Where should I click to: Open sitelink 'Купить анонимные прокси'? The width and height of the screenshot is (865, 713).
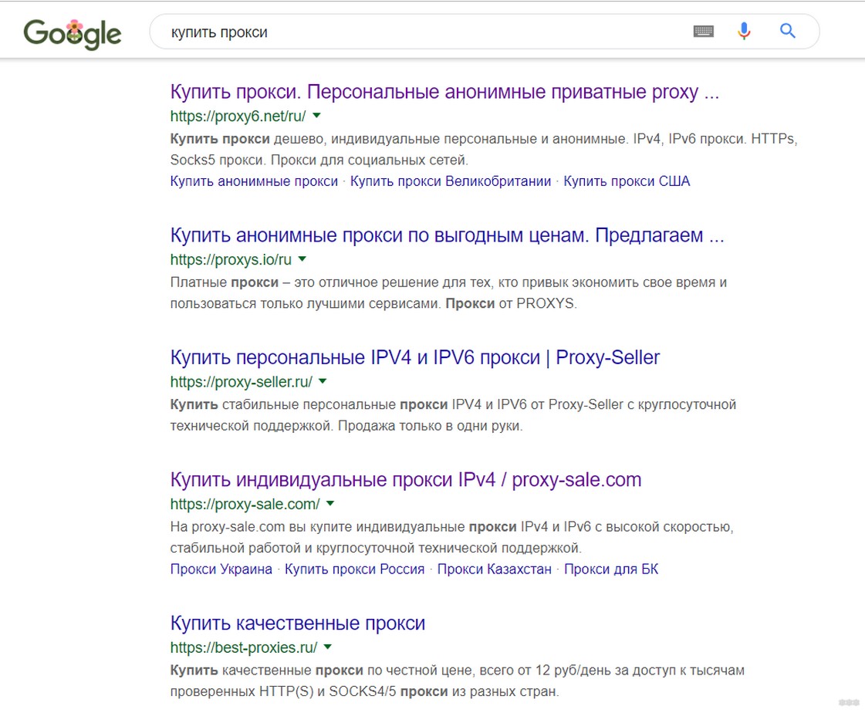pos(254,181)
